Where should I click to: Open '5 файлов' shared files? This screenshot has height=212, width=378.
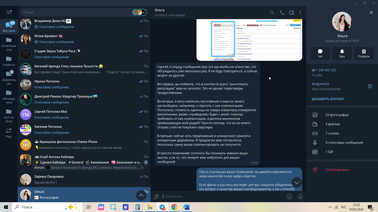(x=342, y=124)
